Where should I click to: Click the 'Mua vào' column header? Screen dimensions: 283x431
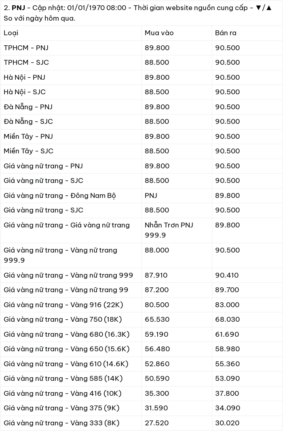click(159, 33)
